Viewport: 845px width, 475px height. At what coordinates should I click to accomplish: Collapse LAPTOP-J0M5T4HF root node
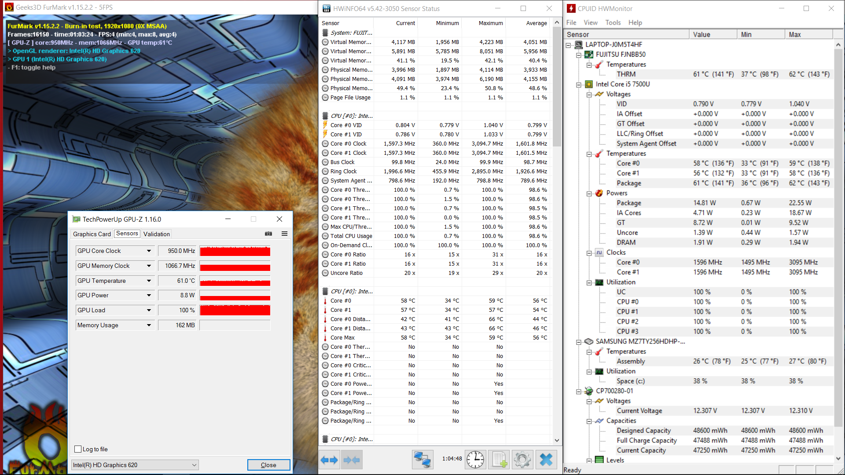(569, 45)
